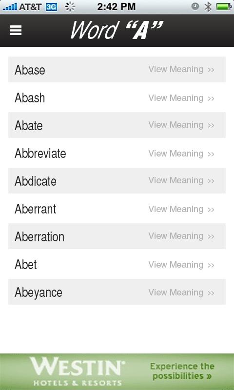Open the hamburger menu icon
This screenshot has width=234, height=390.
(16, 30)
